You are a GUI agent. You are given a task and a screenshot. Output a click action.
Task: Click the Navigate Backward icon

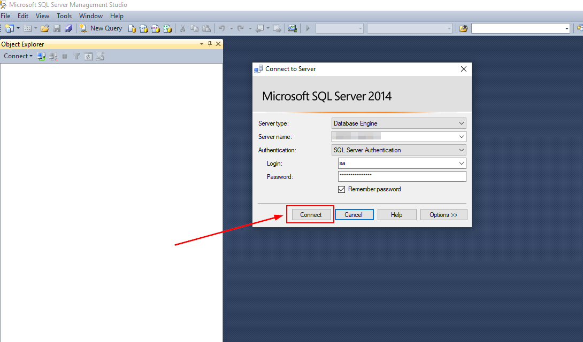tap(260, 28)
